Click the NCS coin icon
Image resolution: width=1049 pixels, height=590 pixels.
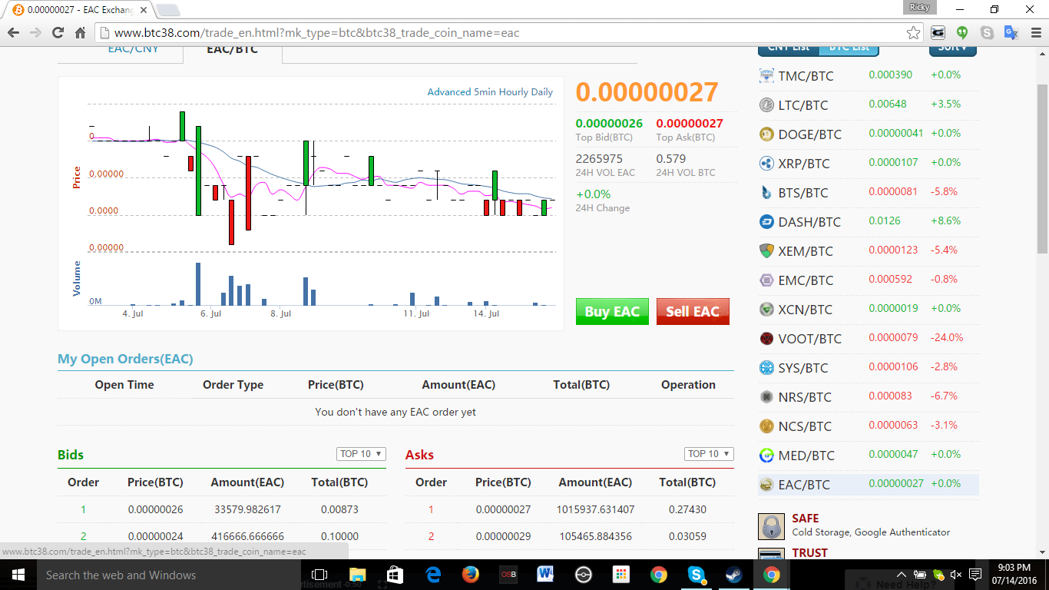(766, 426)
